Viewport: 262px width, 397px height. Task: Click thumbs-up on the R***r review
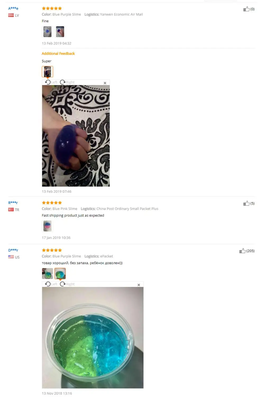pyautogui.click(x=246, y=203)
